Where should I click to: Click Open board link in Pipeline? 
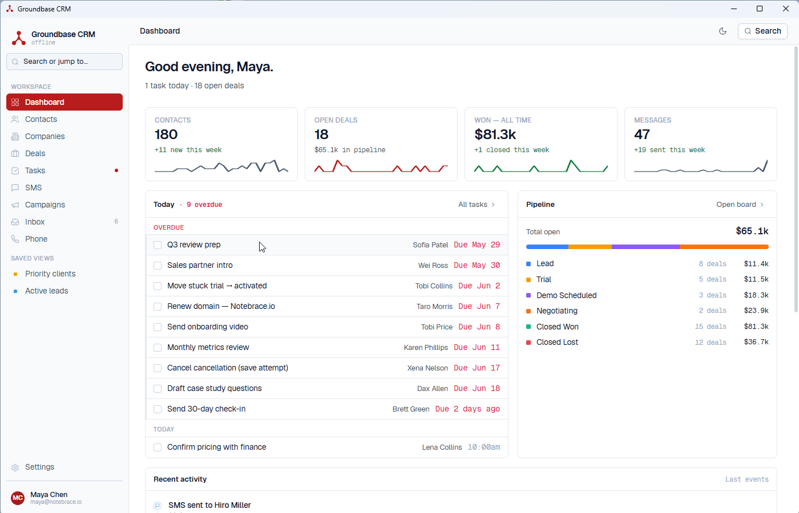pos(740,205)
